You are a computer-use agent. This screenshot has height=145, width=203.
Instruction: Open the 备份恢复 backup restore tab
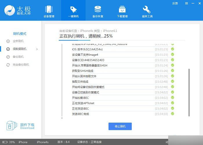pyautogui.click(x=98, y=11)
